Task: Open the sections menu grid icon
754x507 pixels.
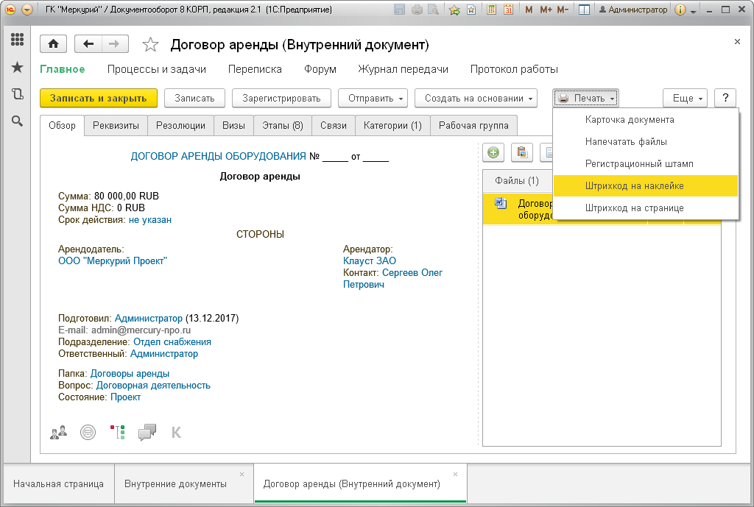Action: [x=18, y=40]
